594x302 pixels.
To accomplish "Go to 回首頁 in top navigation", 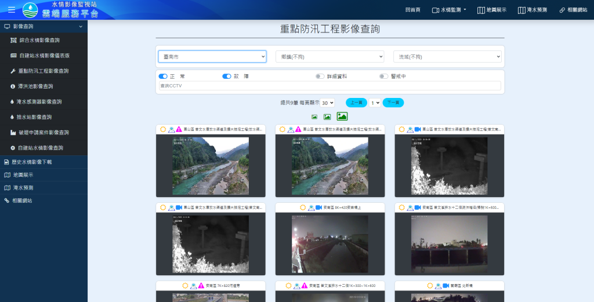I will 413,10.
